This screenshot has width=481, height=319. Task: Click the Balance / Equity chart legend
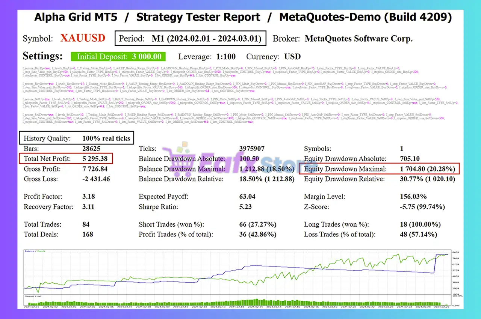38,251
